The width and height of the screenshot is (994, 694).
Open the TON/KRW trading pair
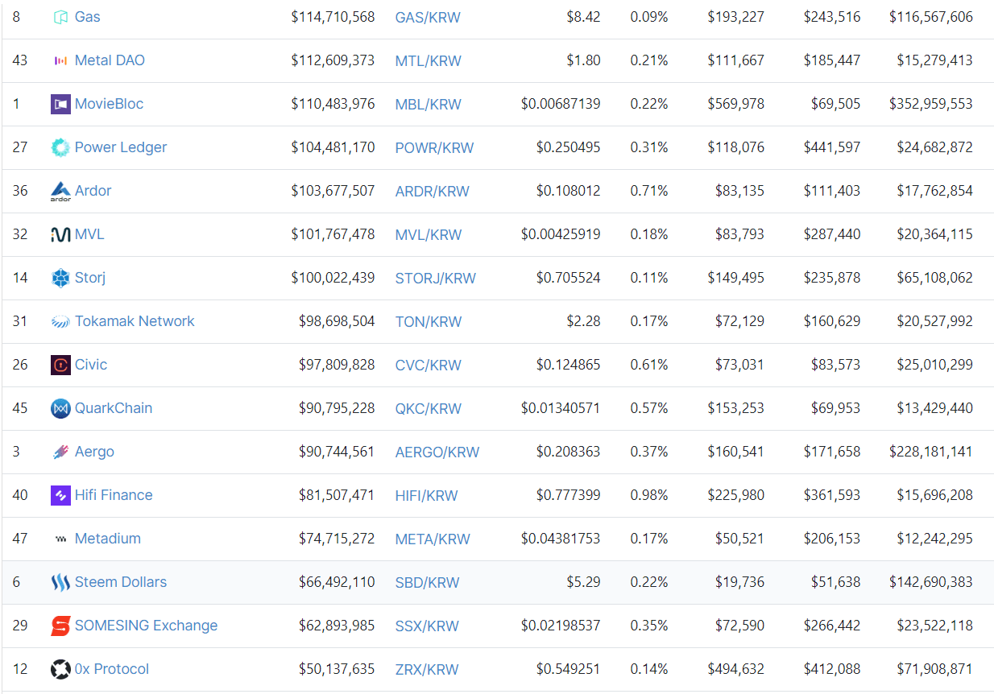click(x=429, y=322)
